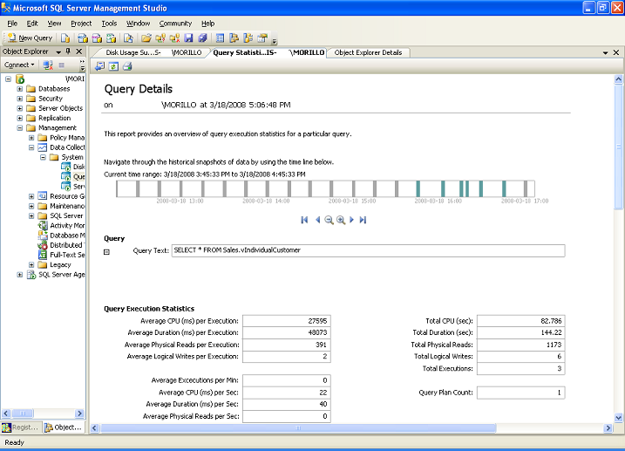Open the Project menu

pos(81,24)
